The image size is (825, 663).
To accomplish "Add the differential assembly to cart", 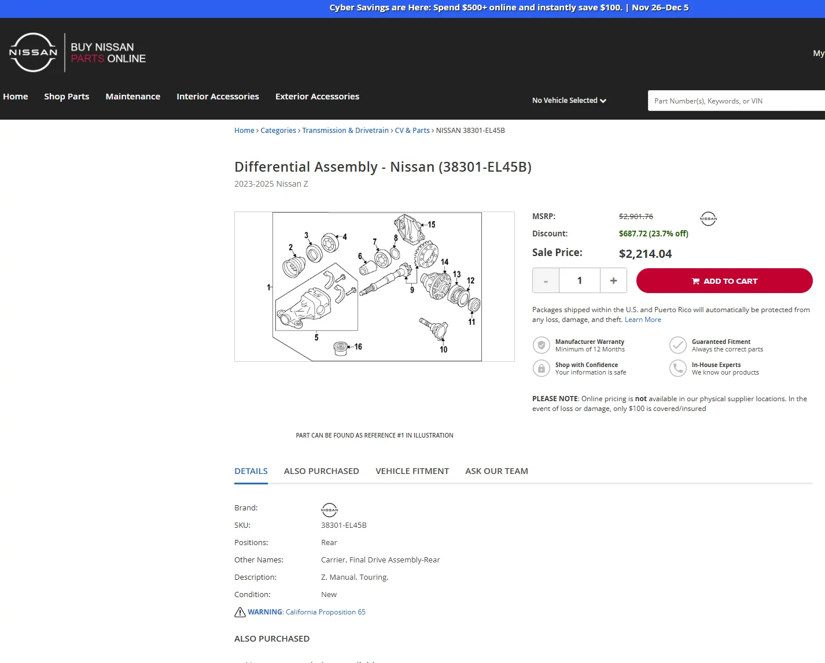I will 724,281.
